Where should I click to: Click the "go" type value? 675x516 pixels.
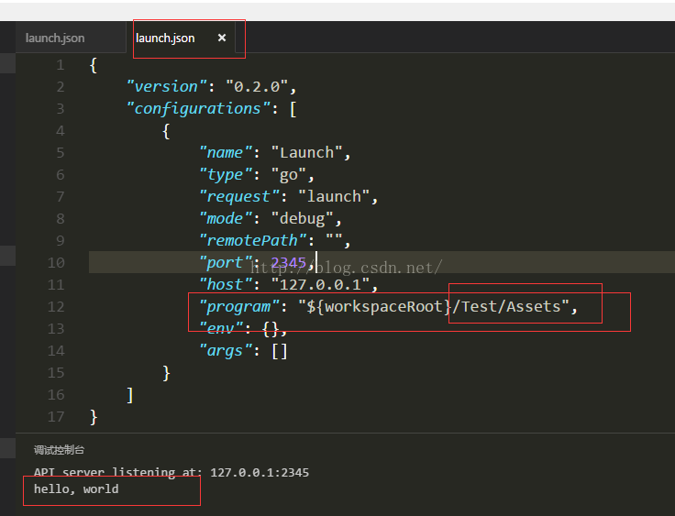[288, 175]
